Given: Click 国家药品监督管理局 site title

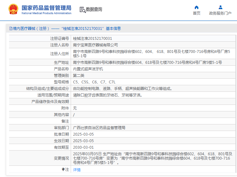Looking at the screenshot, I should pos(46,8).
